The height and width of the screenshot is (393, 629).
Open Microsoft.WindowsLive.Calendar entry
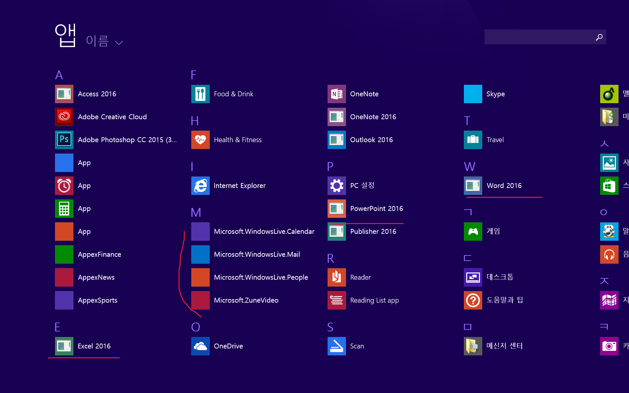tap(253, 232)
